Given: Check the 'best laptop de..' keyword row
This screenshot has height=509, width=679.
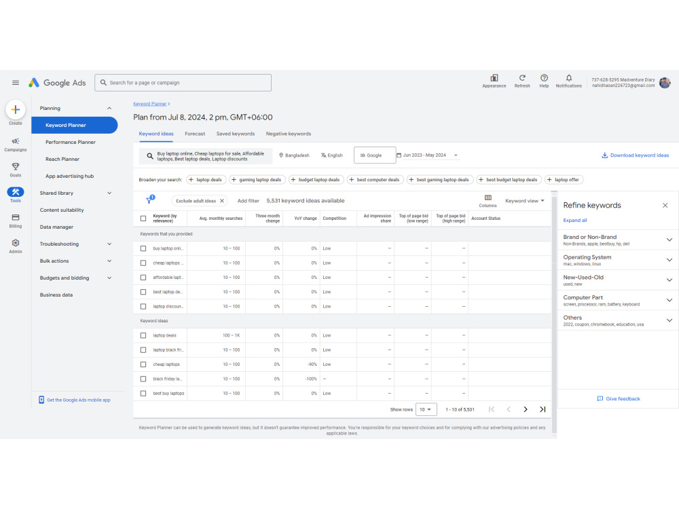Looking at the screenshot, I should pyautogui.click(x=143, y=292).
